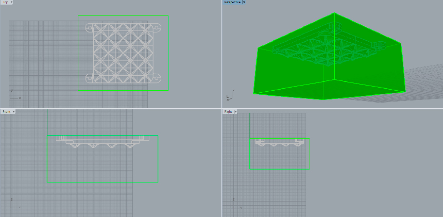Open the Right viewport dropdown arrow
Image resolution: width=443 pixels, height=217 pixels.
(x=235, y=112)
